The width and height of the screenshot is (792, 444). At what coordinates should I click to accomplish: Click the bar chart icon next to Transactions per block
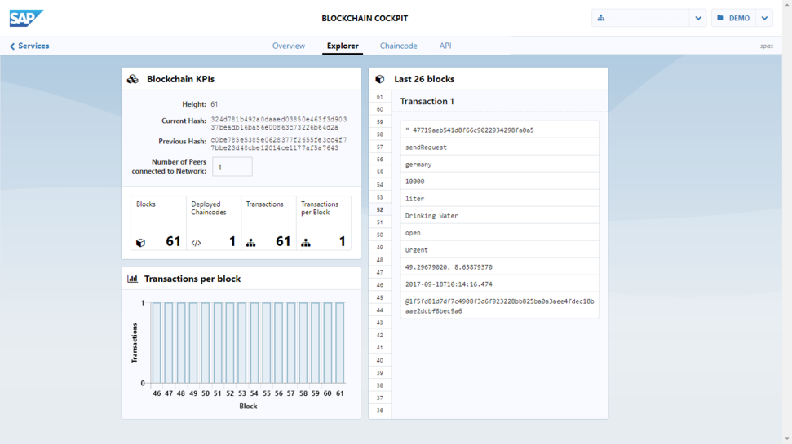132,279
